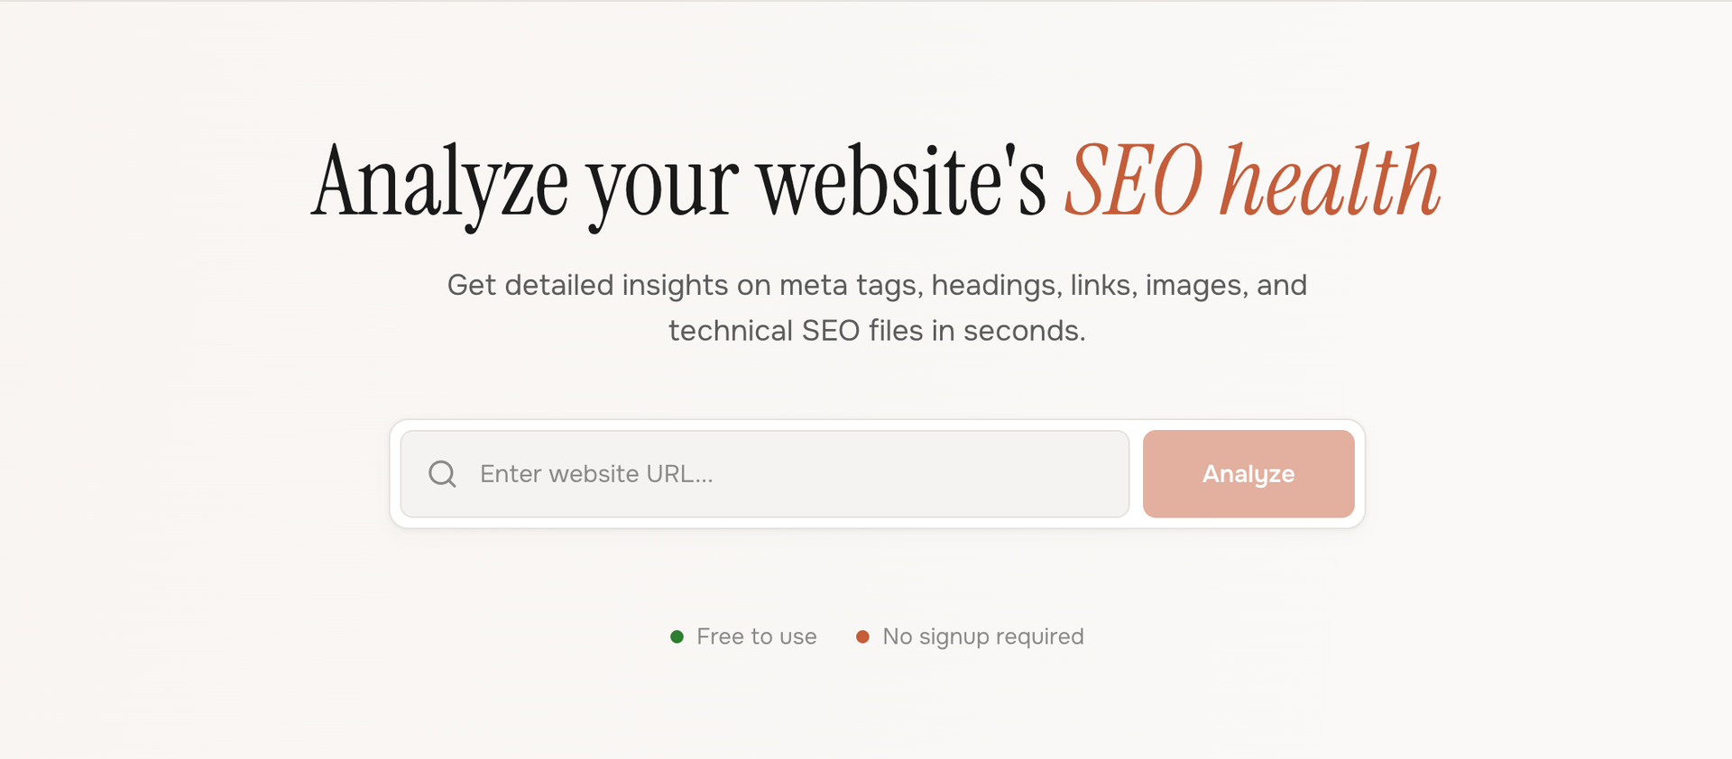Screen dimensions: 1732x759
Task: Click the black word Analyze in the headline
Action: pos(440,183)
